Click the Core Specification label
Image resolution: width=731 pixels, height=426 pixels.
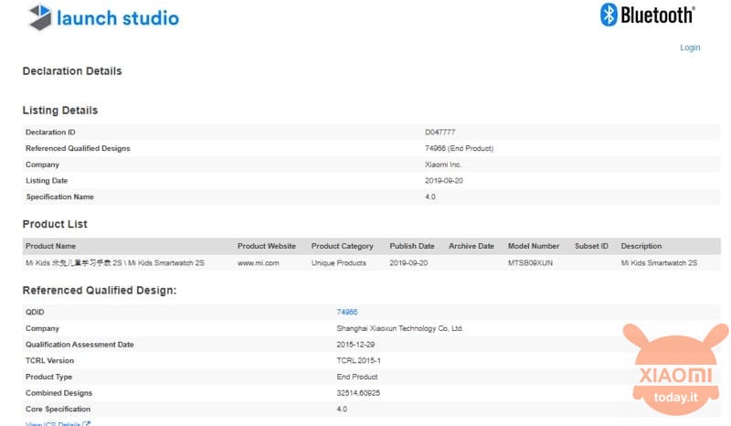pyautogui.click(x=58, y=410)
